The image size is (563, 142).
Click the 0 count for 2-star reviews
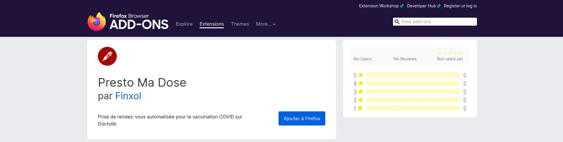[465, 100]
